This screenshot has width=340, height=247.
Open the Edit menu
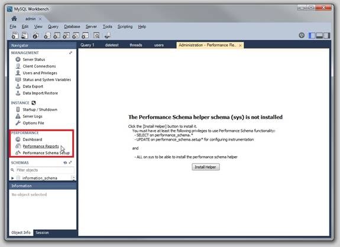click(25, 27)
